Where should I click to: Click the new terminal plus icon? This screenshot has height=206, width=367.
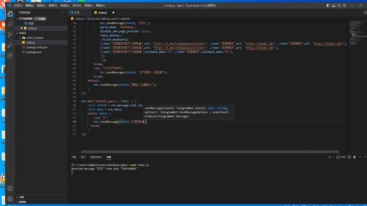click(x=330, y=157)
